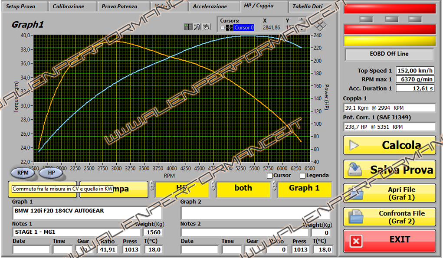Click the Cursor 0 crosshair style icon
Screen dimensions: 443x258
pyautogui.click(x=229, y=28)
